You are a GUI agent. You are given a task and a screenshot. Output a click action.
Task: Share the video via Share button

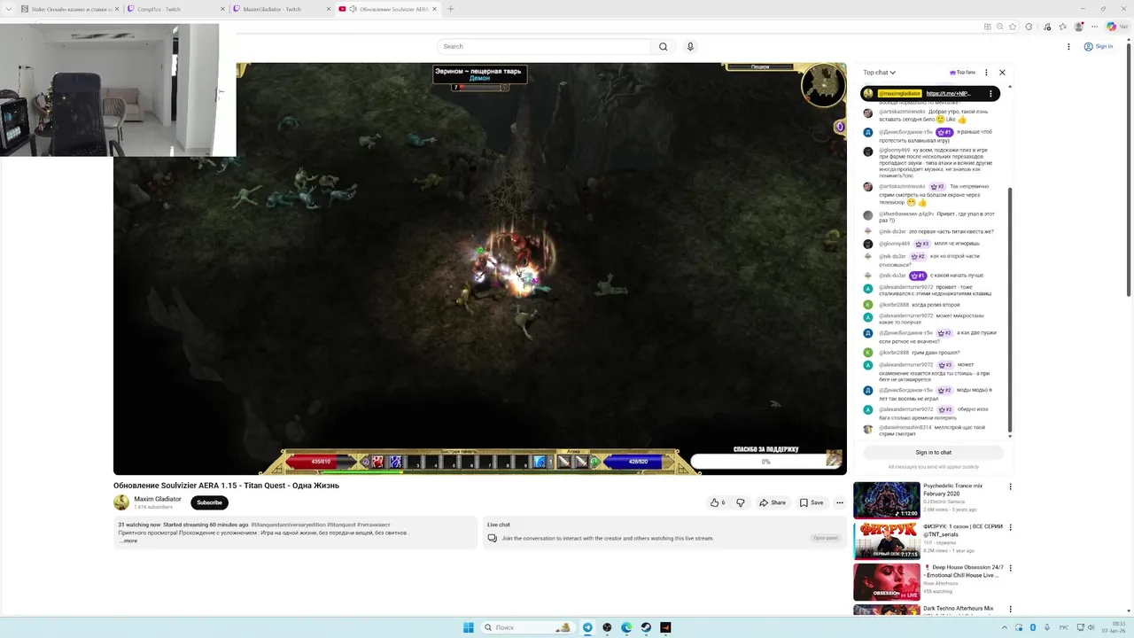click(x=773, y=502)
